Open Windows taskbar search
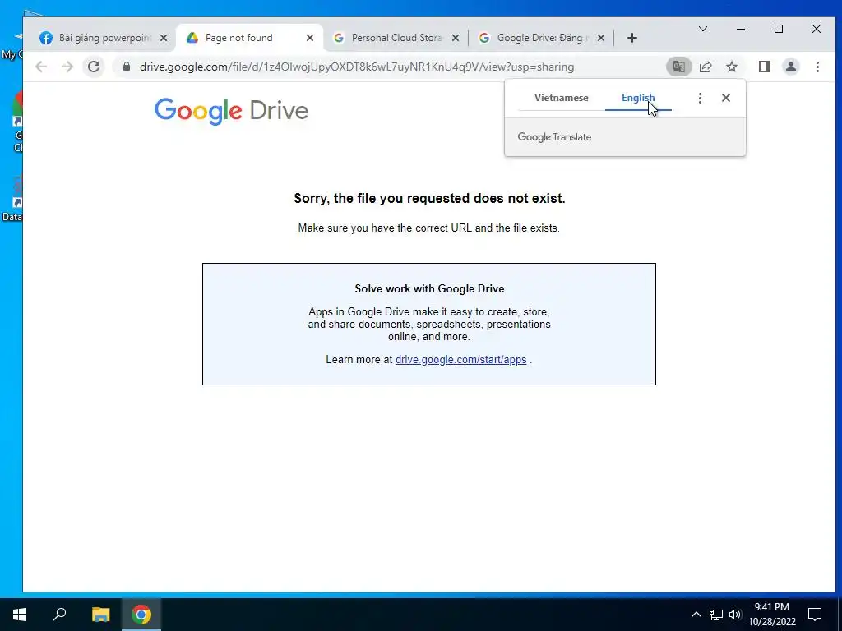The height and width of the screenshot is (631, 842). [x=59, y=615]
